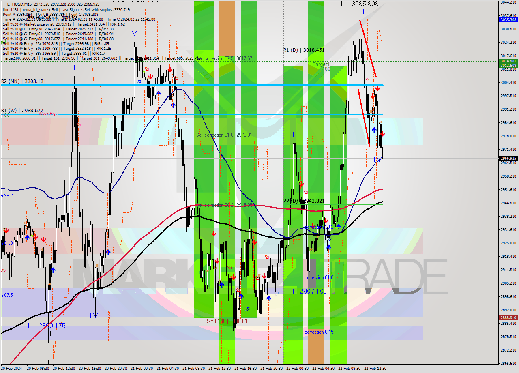Viewport: 519px width, 373px height.
Task: Click the '22 Feb 12:30' time label
Action: click(375, 369)
